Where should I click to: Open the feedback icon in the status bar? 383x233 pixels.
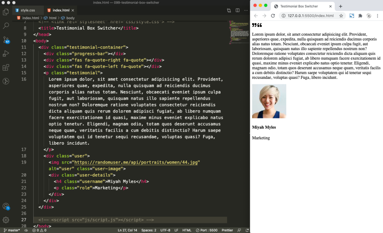pyautogui.click(x=239, y=230)
